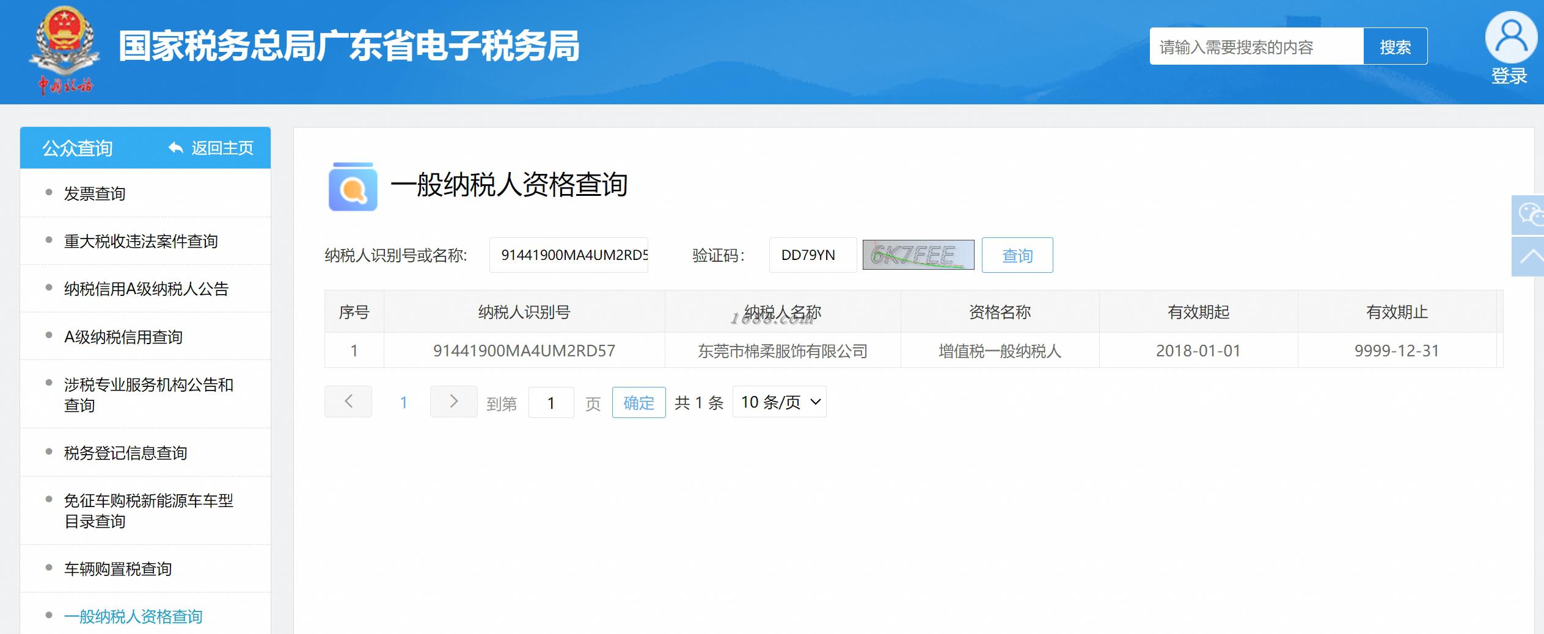Open 涉税专业服务机构公告和查询 menu item
Viewport: 1544px width, 634px height.
148,395
